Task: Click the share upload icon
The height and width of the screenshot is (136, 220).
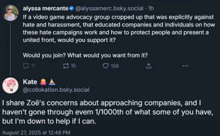Action: 148,66
